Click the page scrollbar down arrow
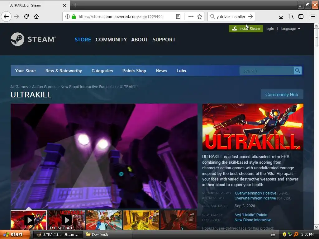 316,227
